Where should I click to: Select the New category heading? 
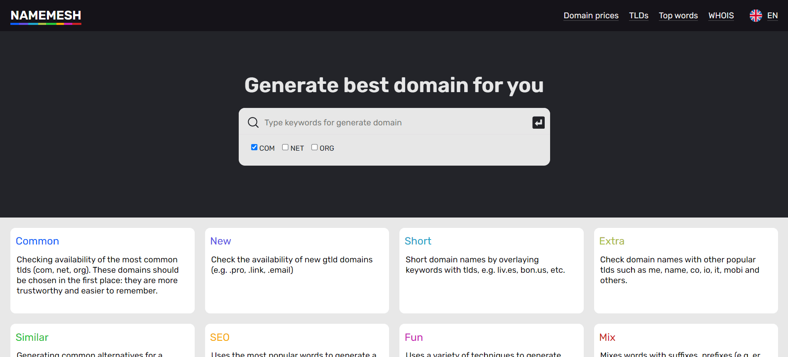click(220, 241)
